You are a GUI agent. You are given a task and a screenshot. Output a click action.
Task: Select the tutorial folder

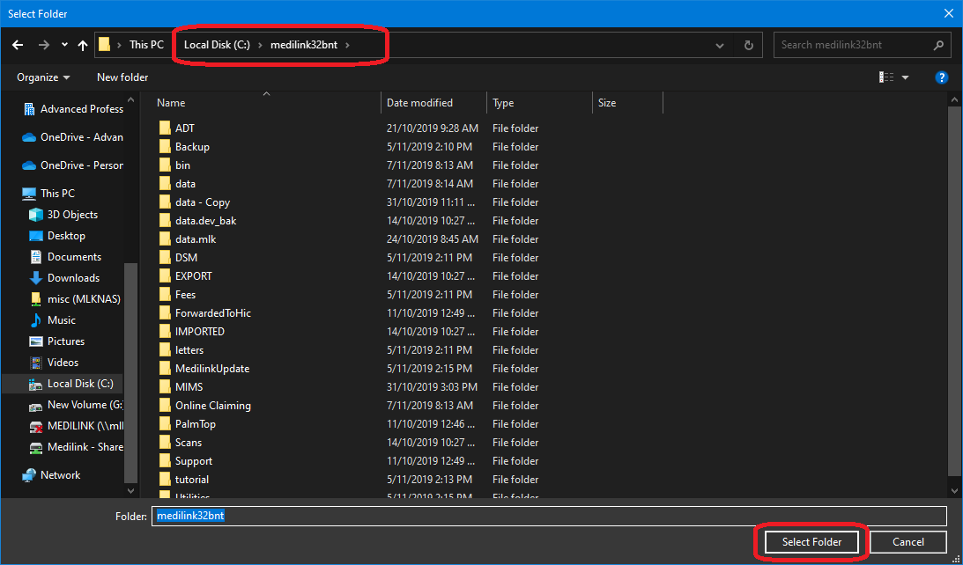(191, 479)
